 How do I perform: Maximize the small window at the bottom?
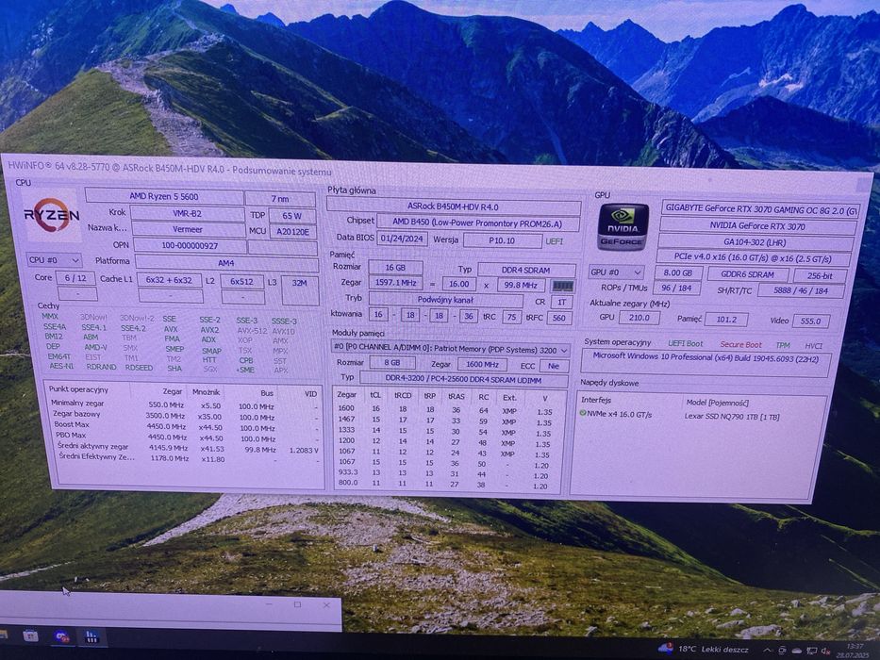pos(297,604)
